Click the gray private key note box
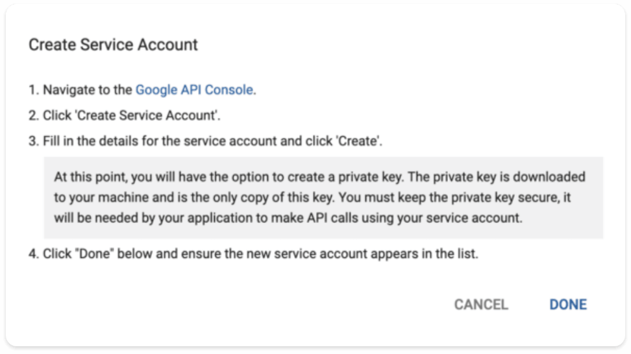This screenshot has width=631, height=354. 323,198
